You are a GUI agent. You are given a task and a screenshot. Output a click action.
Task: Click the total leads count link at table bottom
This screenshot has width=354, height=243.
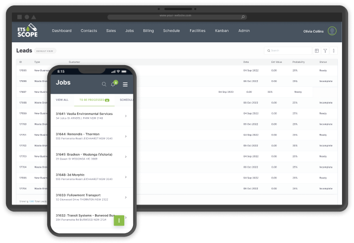pyautogui.click(x=31, y=201)
